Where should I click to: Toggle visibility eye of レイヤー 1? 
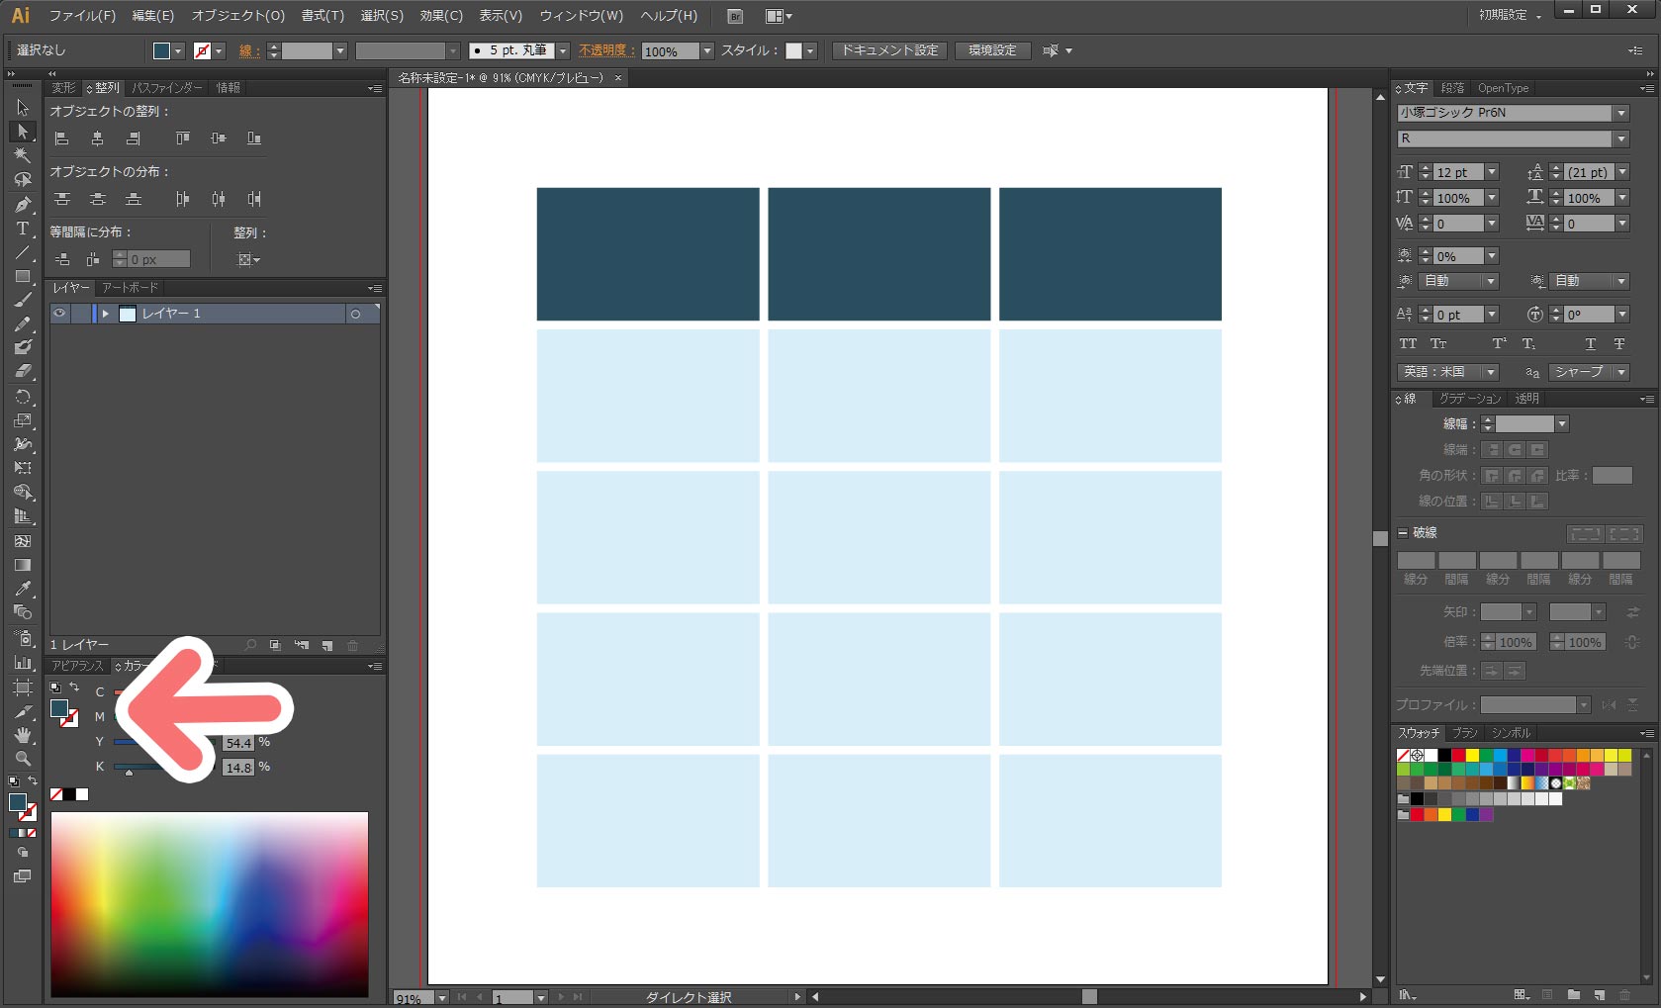coord(60,314)
